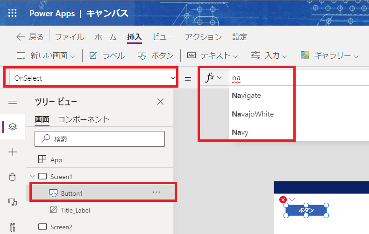Click the red error icon on canvas
The image size is (369, 234).
click(283, 200)
